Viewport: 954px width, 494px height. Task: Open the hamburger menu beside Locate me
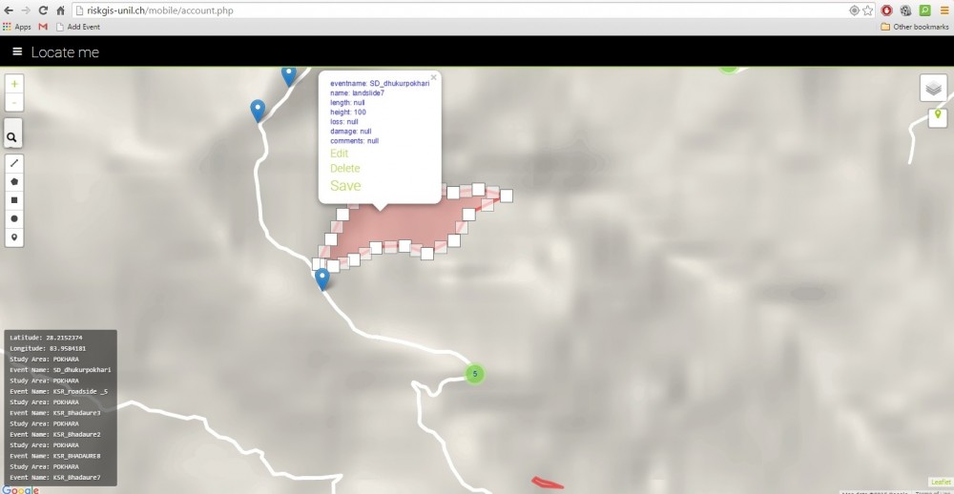pos(17,51)
